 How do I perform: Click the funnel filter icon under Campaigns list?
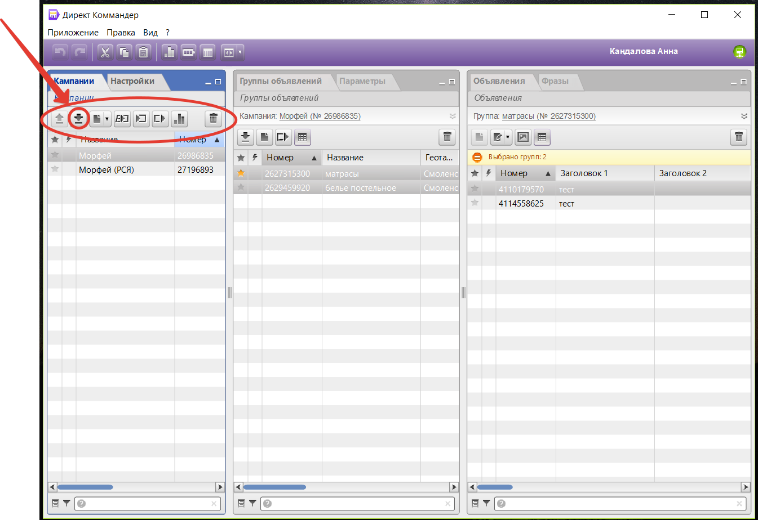(67, 504)
